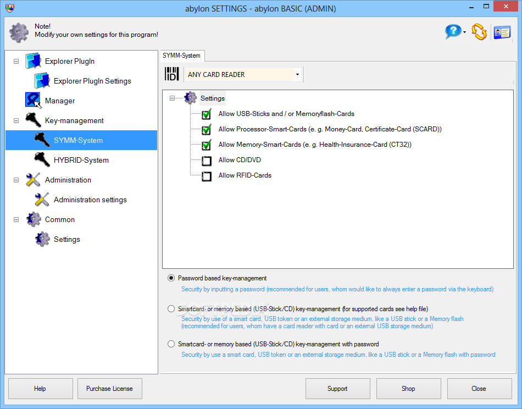Select Password based key-management radio
This screenshot has width=522, height=409.
click(171, 278)
